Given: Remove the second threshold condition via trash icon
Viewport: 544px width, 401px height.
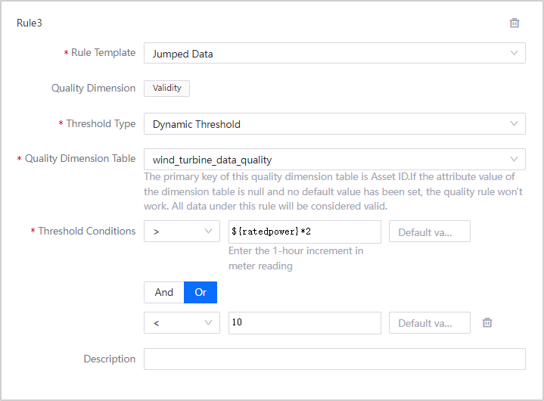Looking at the screenshot, I should (x=487, y=322).
